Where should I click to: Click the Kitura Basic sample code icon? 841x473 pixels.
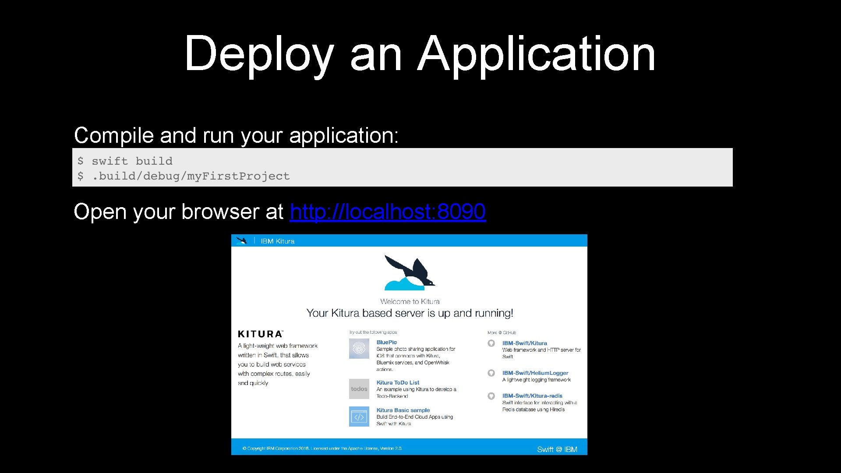point(359,417)
